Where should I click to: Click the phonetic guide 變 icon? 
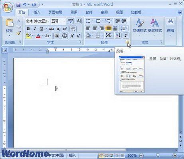click(x=71, y=21)
